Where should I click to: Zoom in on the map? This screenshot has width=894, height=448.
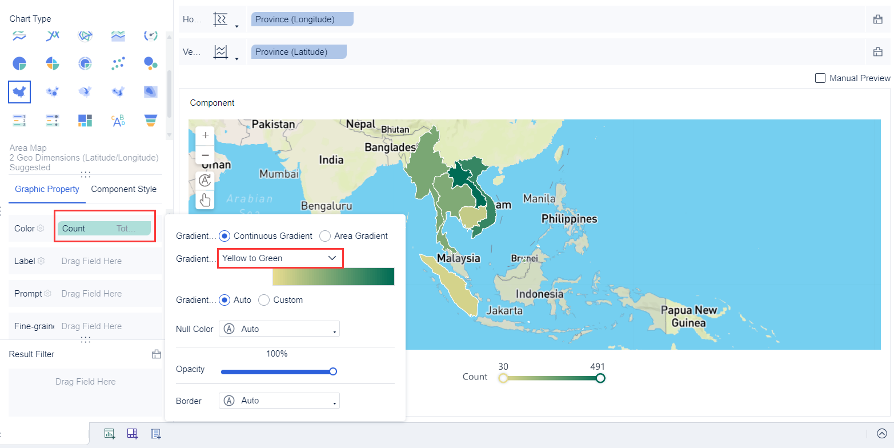(205, 136)
